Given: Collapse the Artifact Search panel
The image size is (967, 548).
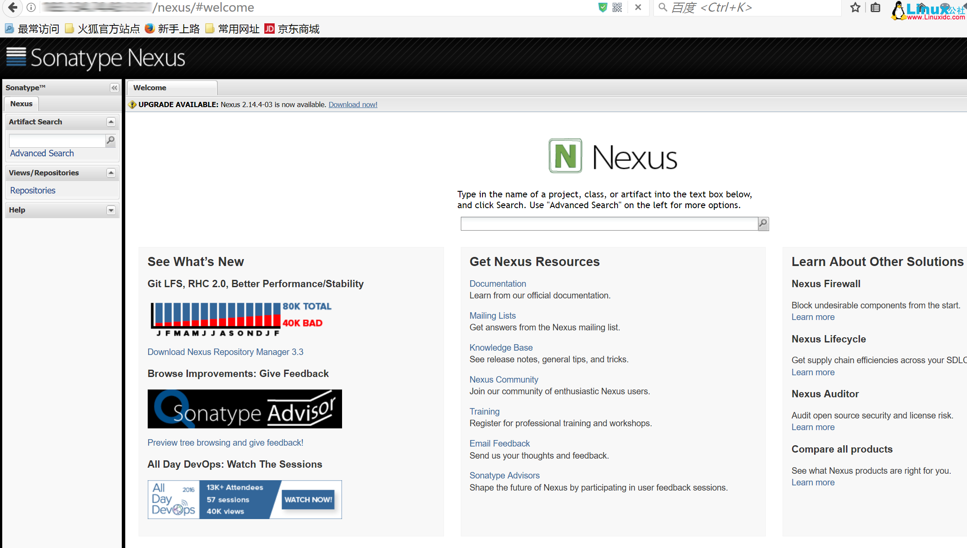Looking at the screenshot, I should 111,122.
